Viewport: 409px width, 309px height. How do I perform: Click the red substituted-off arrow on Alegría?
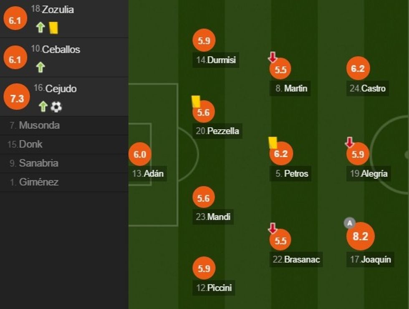pyautogui.click(x=350, y=143)
